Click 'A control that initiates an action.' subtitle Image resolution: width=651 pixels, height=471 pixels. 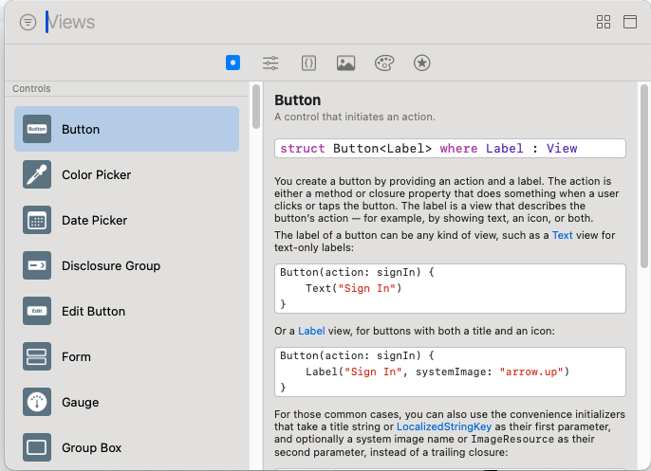pyautogui.click(x=355, y=117)
